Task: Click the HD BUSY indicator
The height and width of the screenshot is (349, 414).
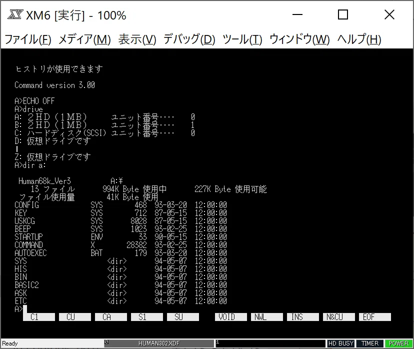Action: coord(341,343)
